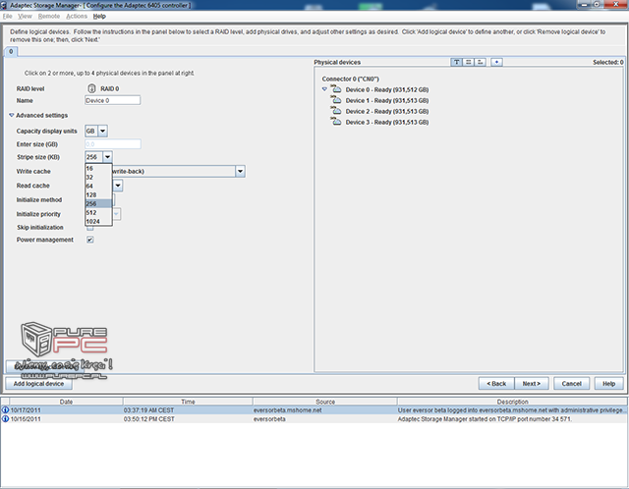Click the bottom-right Help button
This screenshot has height=489, width=629.
click(608, 384)
